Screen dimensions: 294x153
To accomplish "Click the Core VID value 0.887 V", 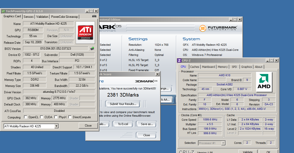I will pyautogui.click(x=242, y=89).
